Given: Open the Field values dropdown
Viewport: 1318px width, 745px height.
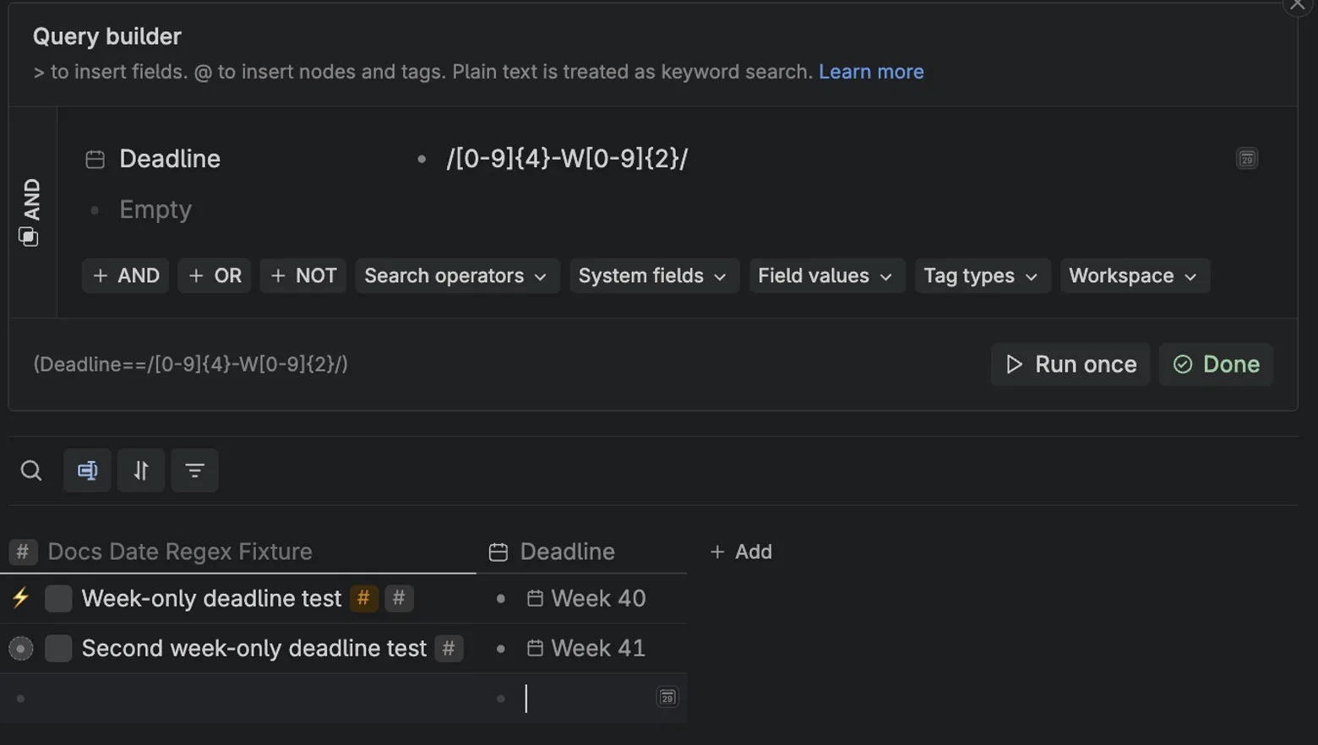Looking at the screenshot, I should tap(826, 276).
